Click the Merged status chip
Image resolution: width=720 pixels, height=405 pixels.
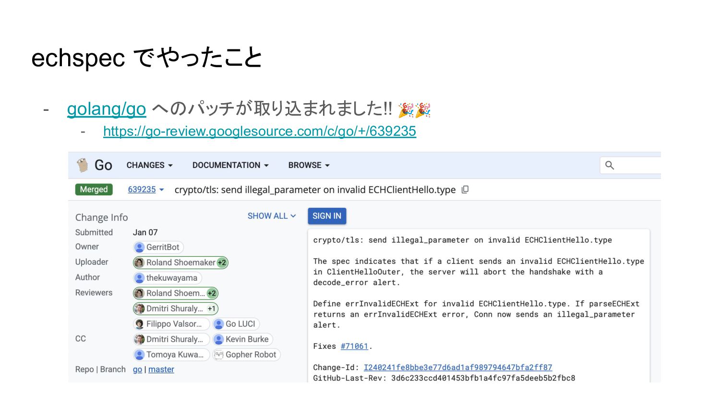click(94, 190)
